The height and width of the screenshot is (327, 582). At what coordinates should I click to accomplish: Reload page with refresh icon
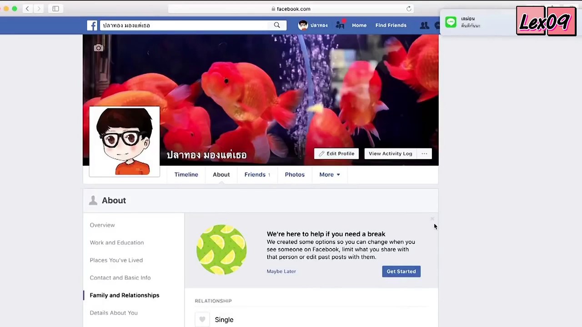[409, 9]
